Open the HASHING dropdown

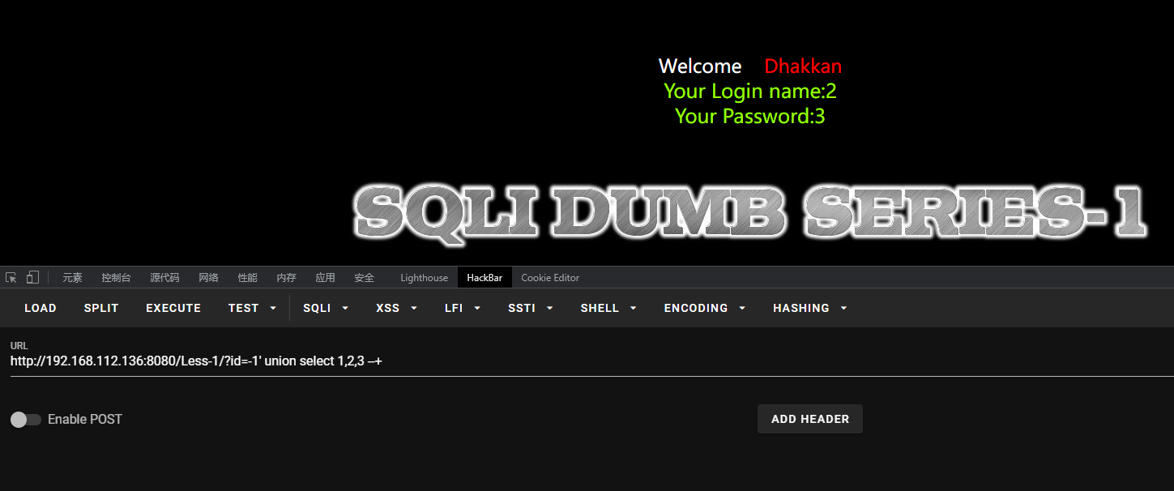(x=810, y=308)
